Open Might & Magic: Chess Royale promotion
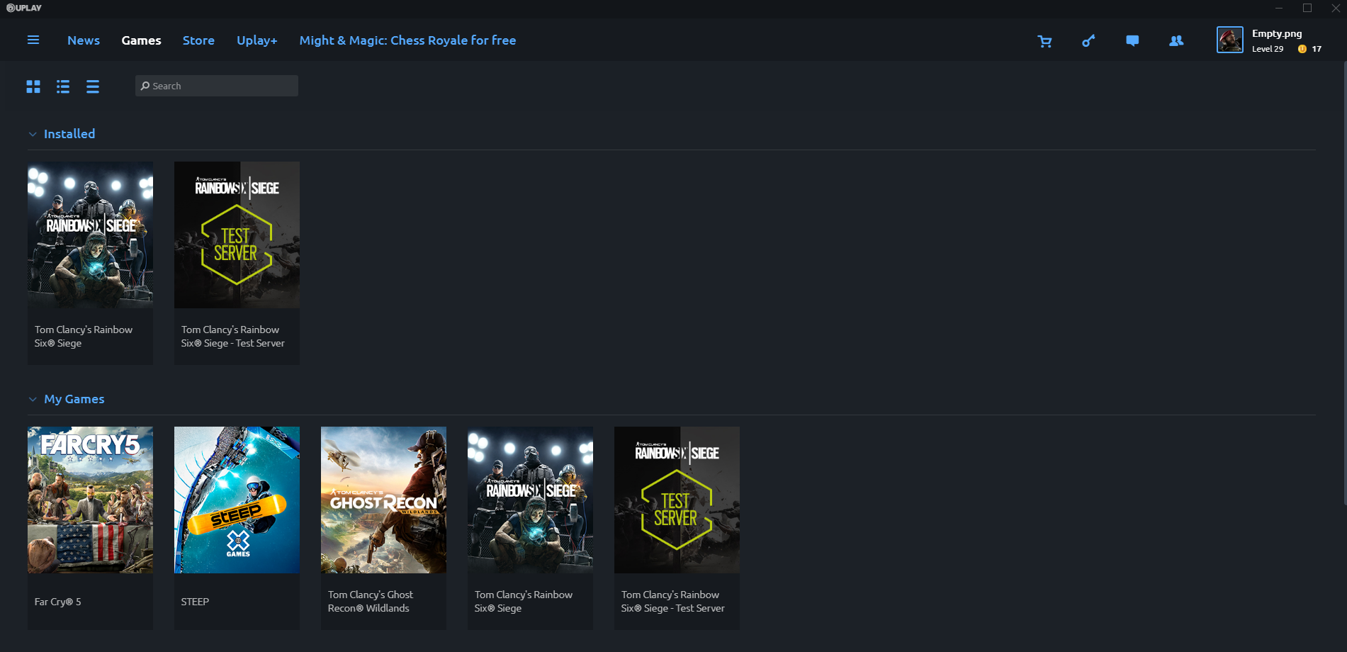Viewport: 1347px width, 652px height. (x=407, y=40)
